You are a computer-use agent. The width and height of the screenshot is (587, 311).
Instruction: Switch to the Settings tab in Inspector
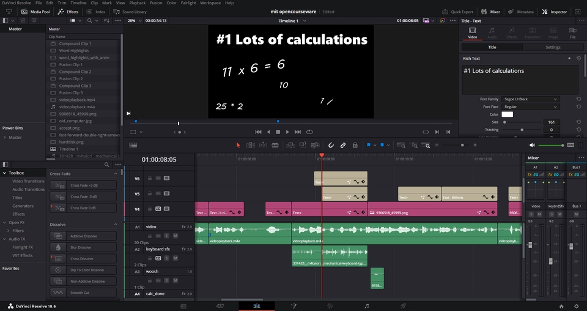click(553, 47)
